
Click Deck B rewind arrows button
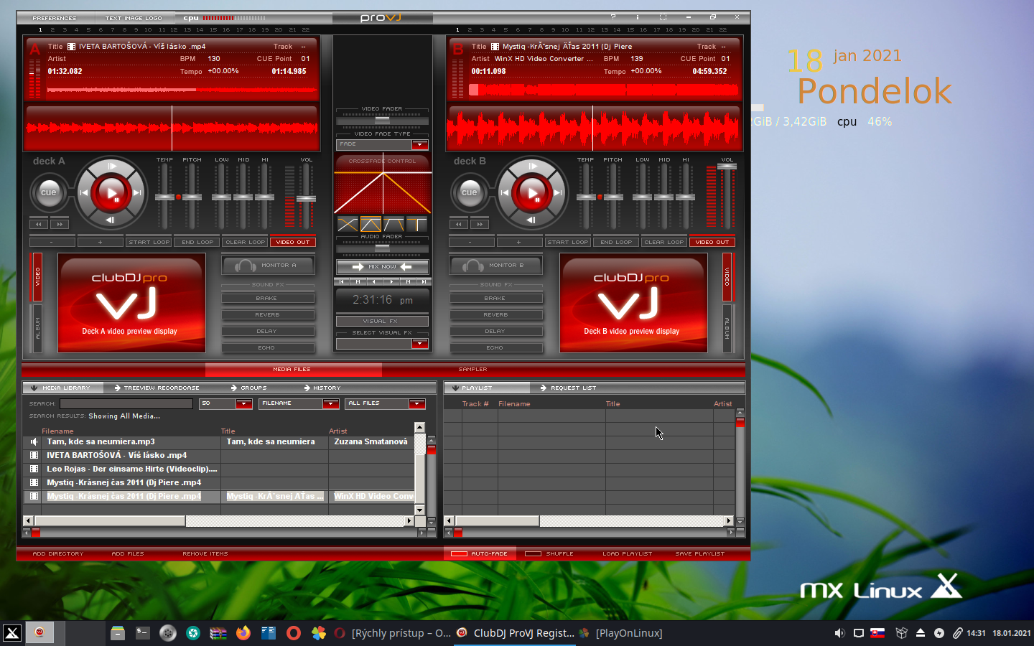coord(459,224)
